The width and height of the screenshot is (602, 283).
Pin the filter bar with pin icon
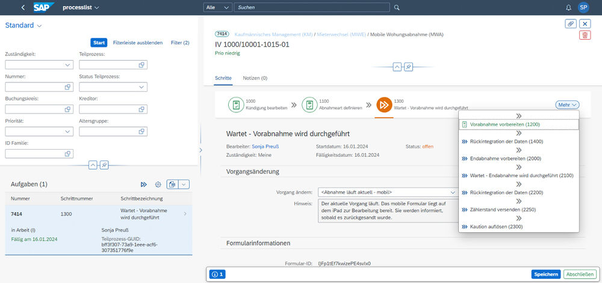[104, 165]
